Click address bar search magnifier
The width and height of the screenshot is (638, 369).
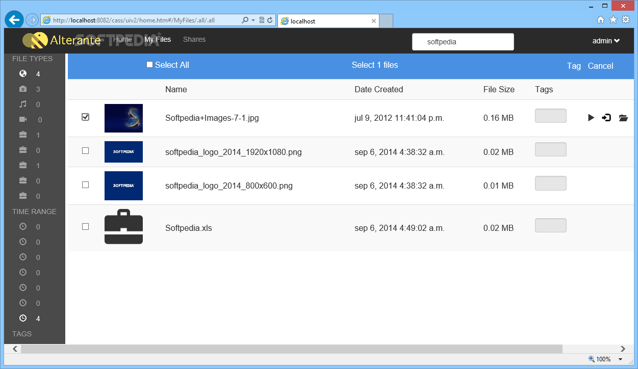pyautogui.click(x=245, y=20)
